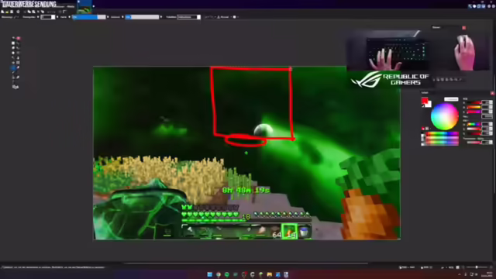Open File Explorer from the taskbar
Image resolution: width=496 pixels, height=279 pixels.
click(269, 274)
